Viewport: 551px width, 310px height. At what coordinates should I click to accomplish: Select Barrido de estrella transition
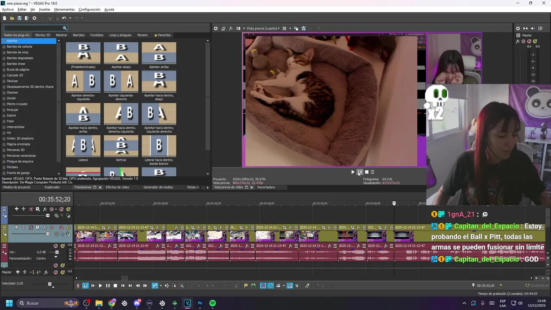[19, 46]
